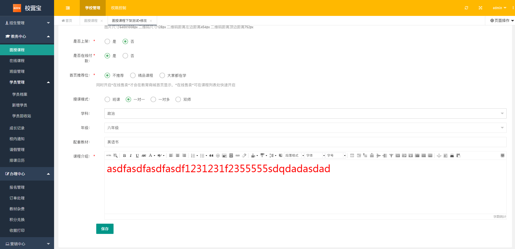Click the underline icon in the editor
The image size is (515, 249).
coord(137,155)
